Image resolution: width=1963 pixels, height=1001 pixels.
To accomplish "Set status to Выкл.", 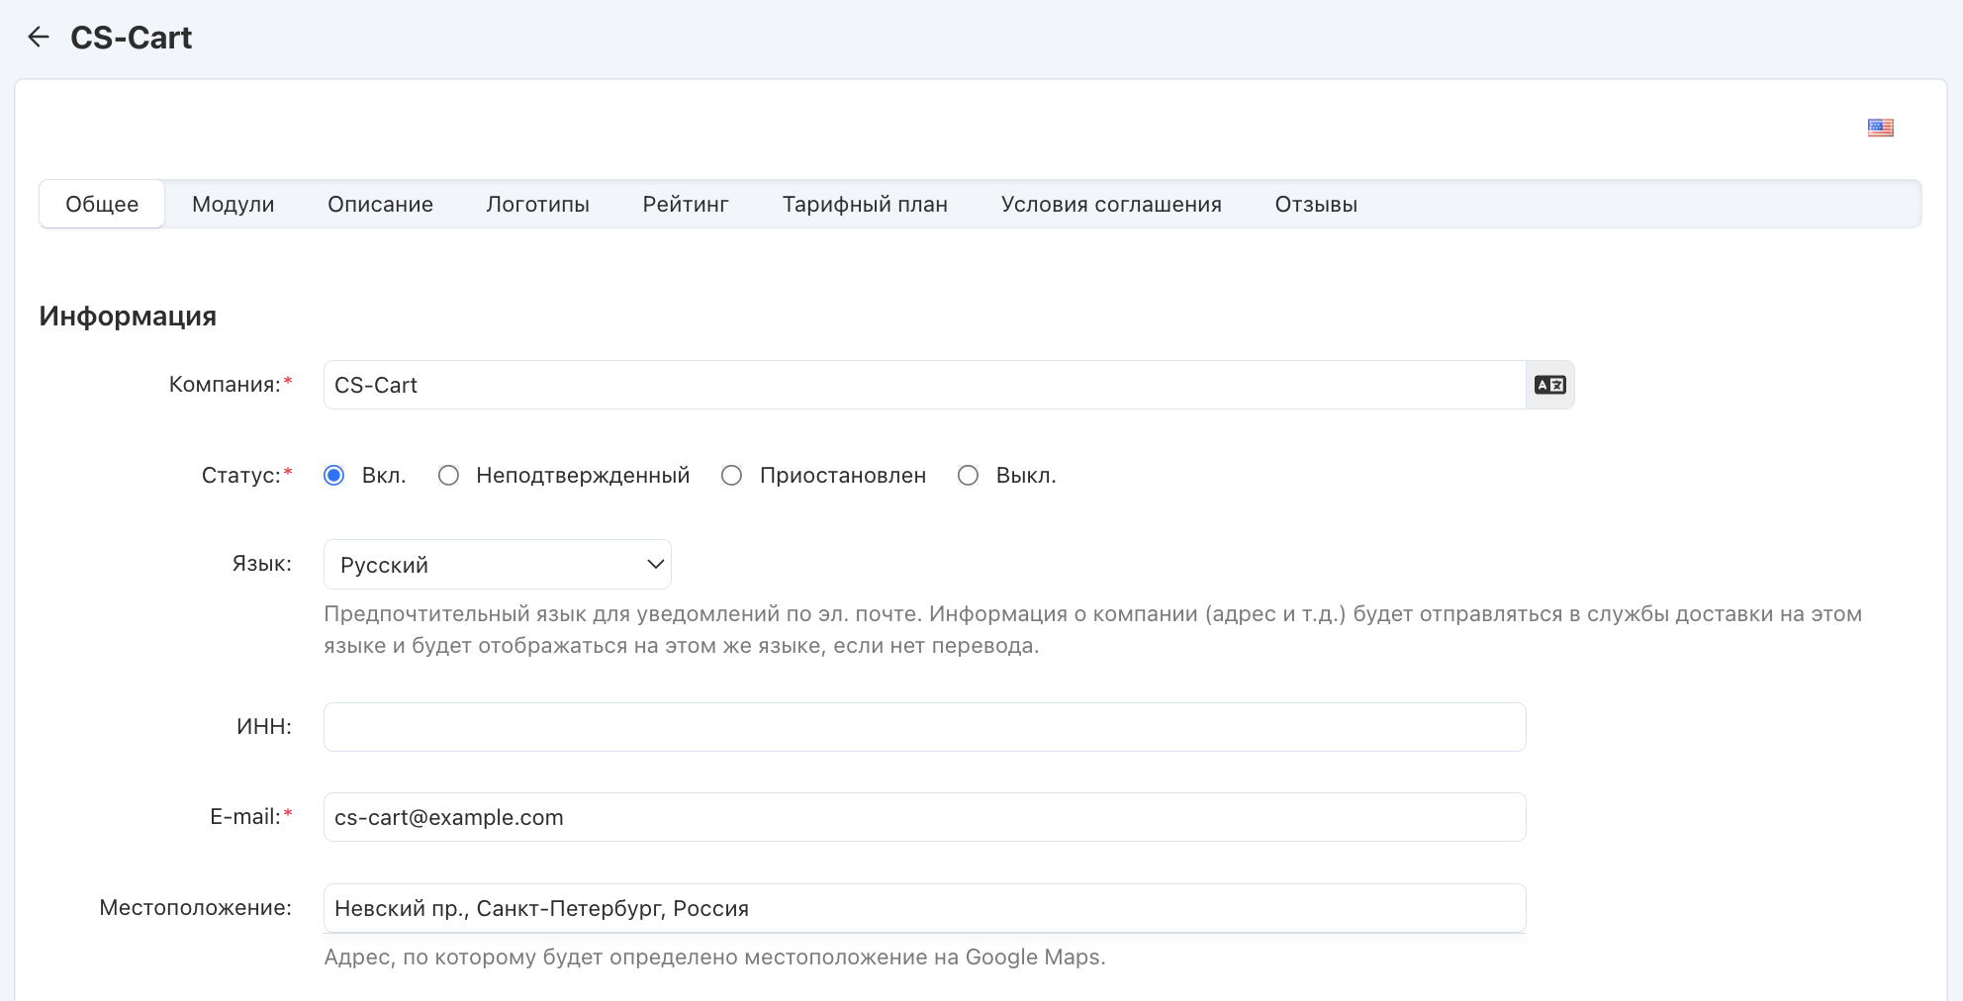I will coord(969,476).
